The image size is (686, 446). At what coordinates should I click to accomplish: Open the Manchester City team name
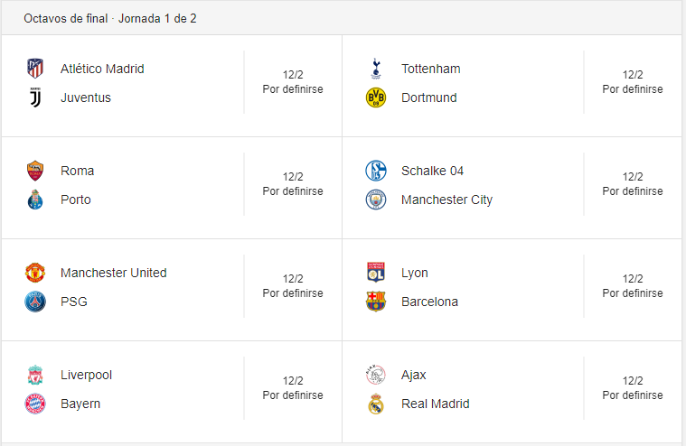click(x=446, y=200)
